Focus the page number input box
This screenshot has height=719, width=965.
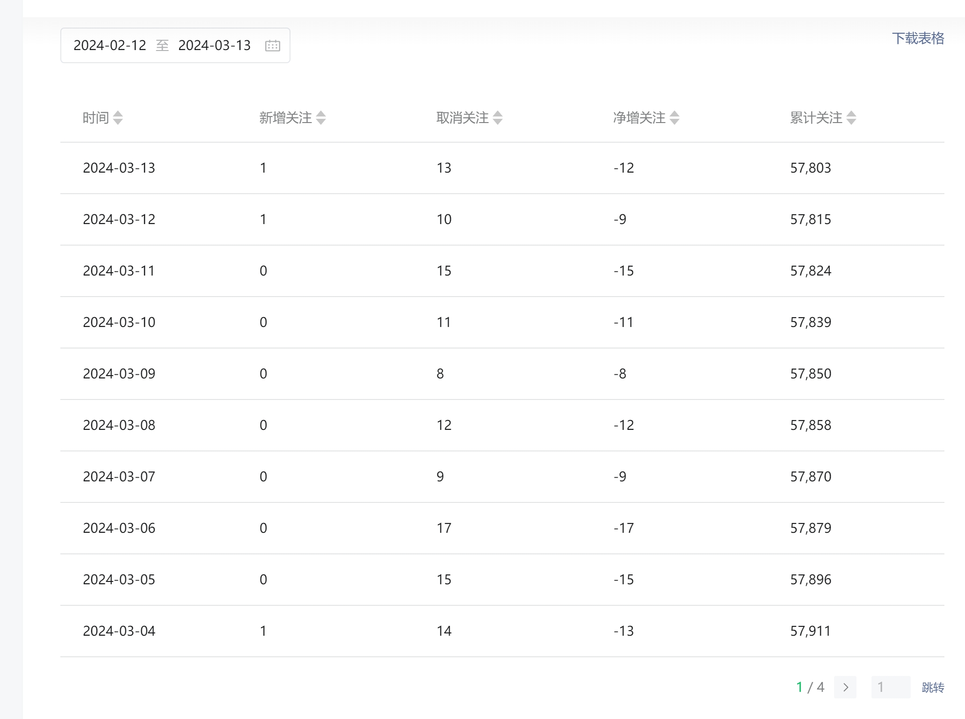[x=890, y=687]
